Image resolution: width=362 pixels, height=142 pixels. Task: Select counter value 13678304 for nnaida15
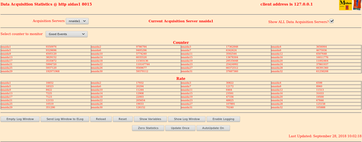coord(232,57)
